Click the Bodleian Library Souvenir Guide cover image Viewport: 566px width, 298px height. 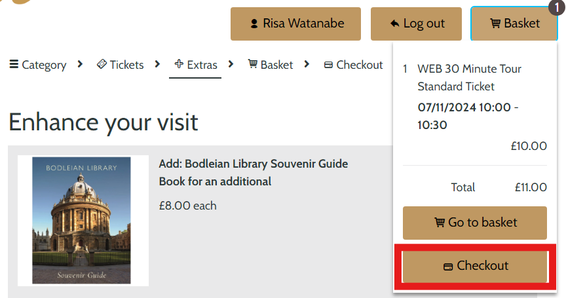[82, 220]
